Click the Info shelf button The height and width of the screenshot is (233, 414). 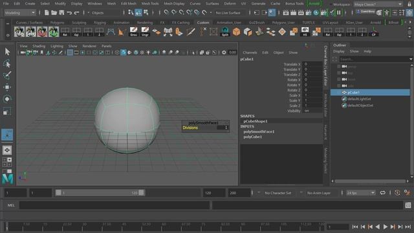click(x=19, y=32)
